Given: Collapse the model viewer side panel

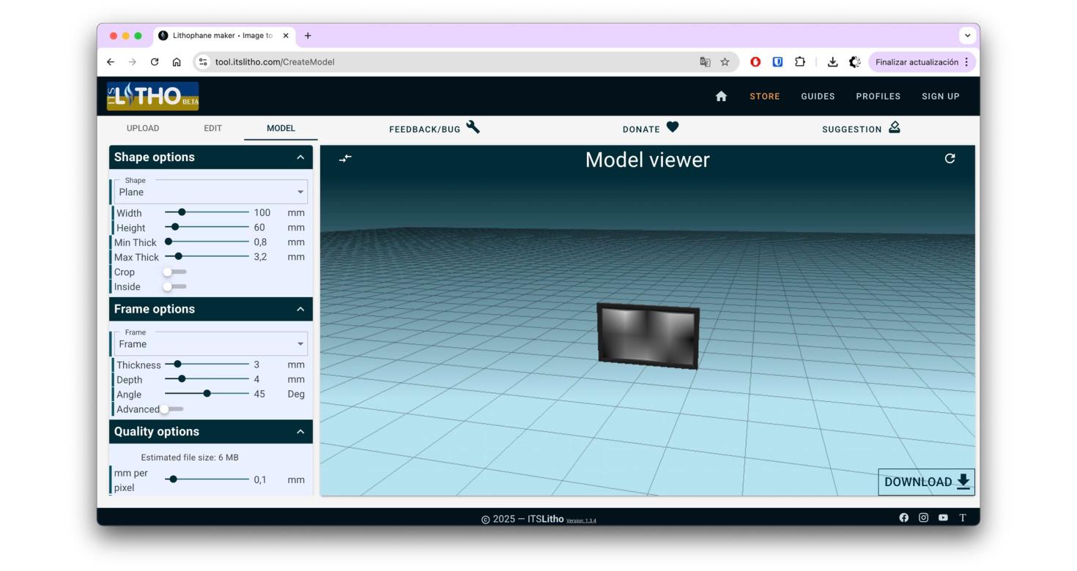Looking at the screenshot, I should click(x=346, y=158).
